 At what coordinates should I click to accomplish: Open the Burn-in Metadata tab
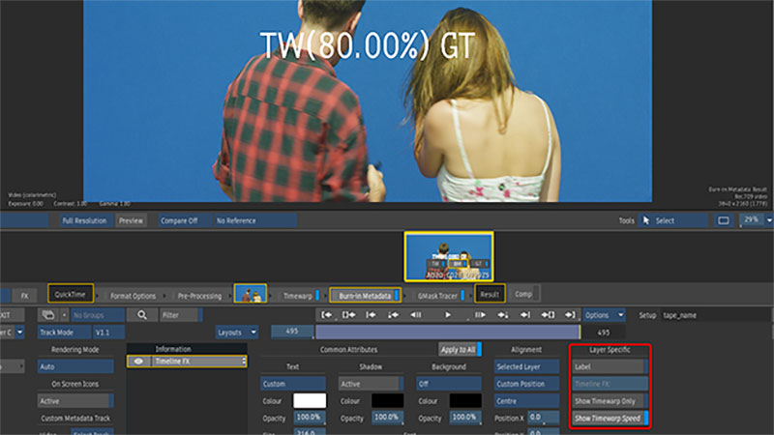point(365,296)
